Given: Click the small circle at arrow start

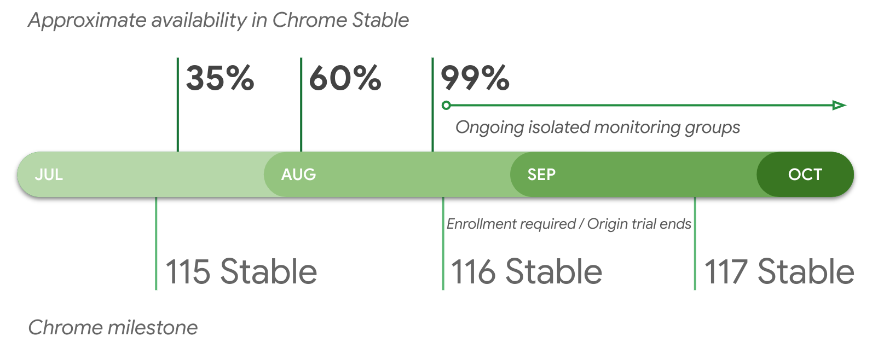Looking at the screenshot, I should pyautogui.click(x=446, y=105).
